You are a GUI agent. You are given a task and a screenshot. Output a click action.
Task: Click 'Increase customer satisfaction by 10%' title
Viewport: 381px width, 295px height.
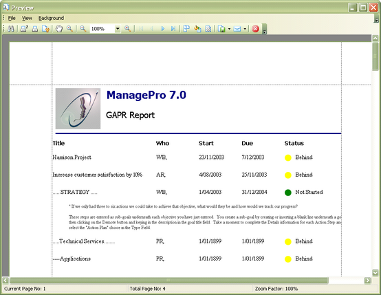[x=98, y=175]
